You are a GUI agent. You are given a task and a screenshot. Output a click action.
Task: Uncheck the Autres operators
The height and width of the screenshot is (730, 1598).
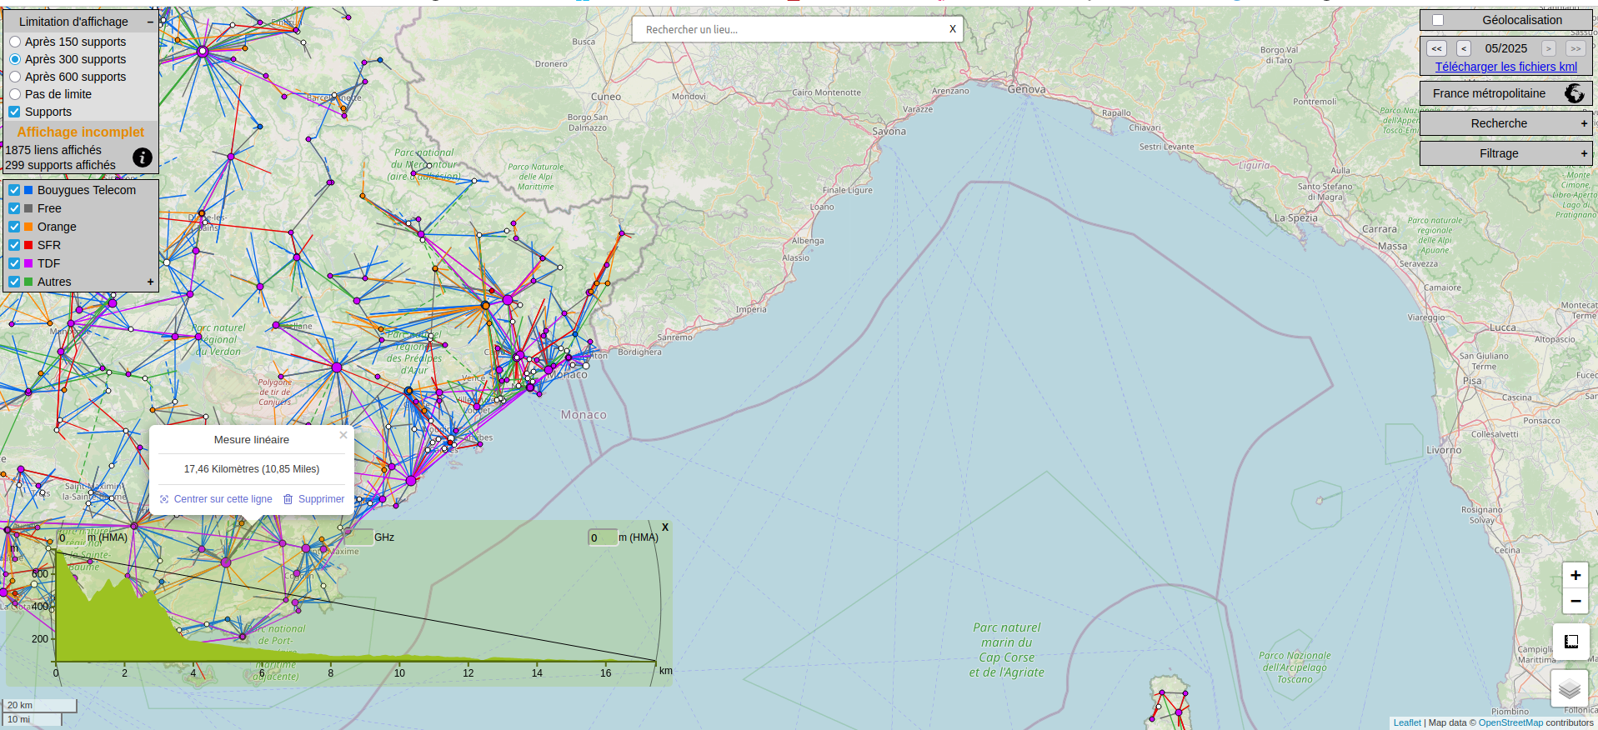(x=14, y=282)
